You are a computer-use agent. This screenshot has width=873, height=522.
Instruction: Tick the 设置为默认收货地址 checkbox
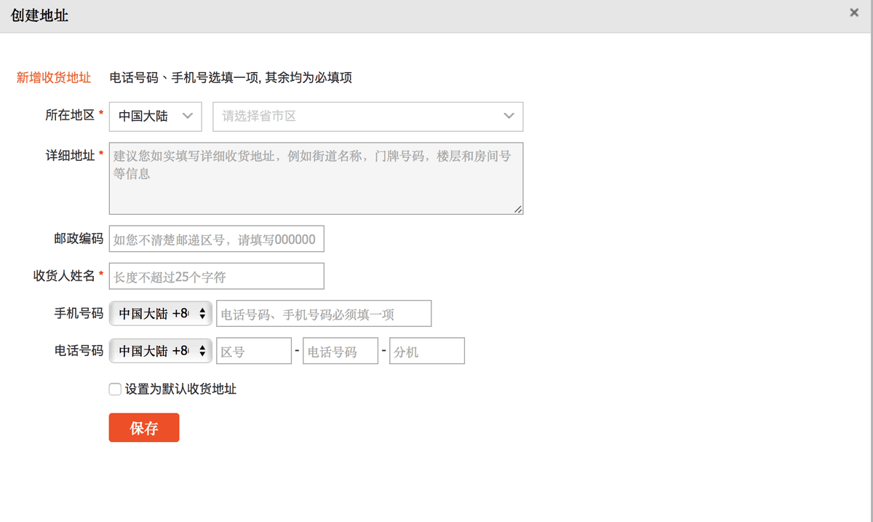click(x=115, y=389)
